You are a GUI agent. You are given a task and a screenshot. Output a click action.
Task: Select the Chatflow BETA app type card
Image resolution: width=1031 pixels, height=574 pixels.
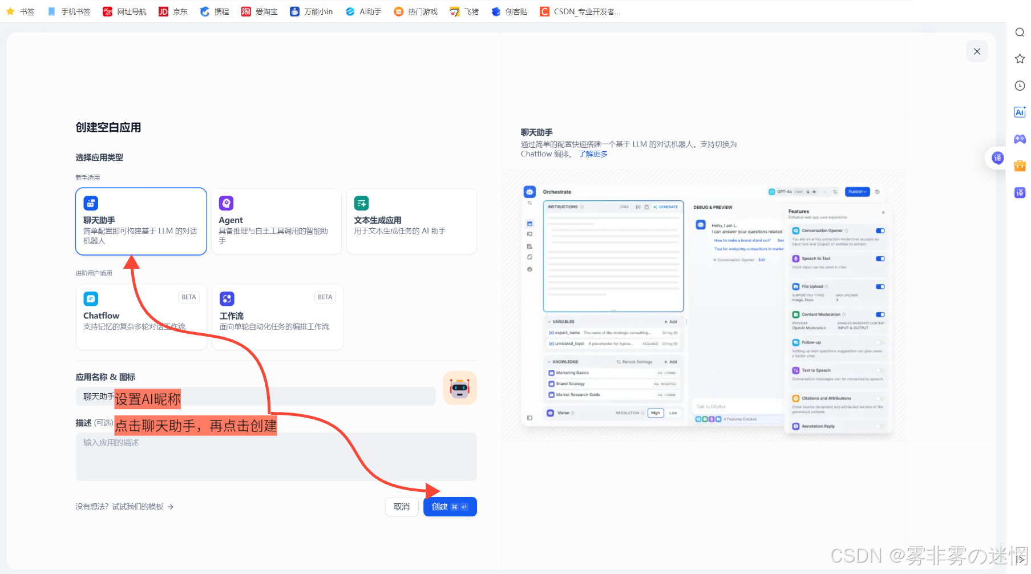point(141,317)
